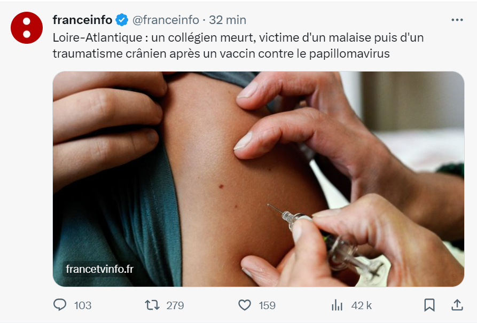Image resolution: width=477 pixels, height=323 pixels.
Task: Open the 103 replies count
Action: tap(83, 305)
